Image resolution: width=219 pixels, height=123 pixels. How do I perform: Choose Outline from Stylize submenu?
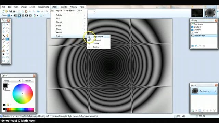(99, 43)
